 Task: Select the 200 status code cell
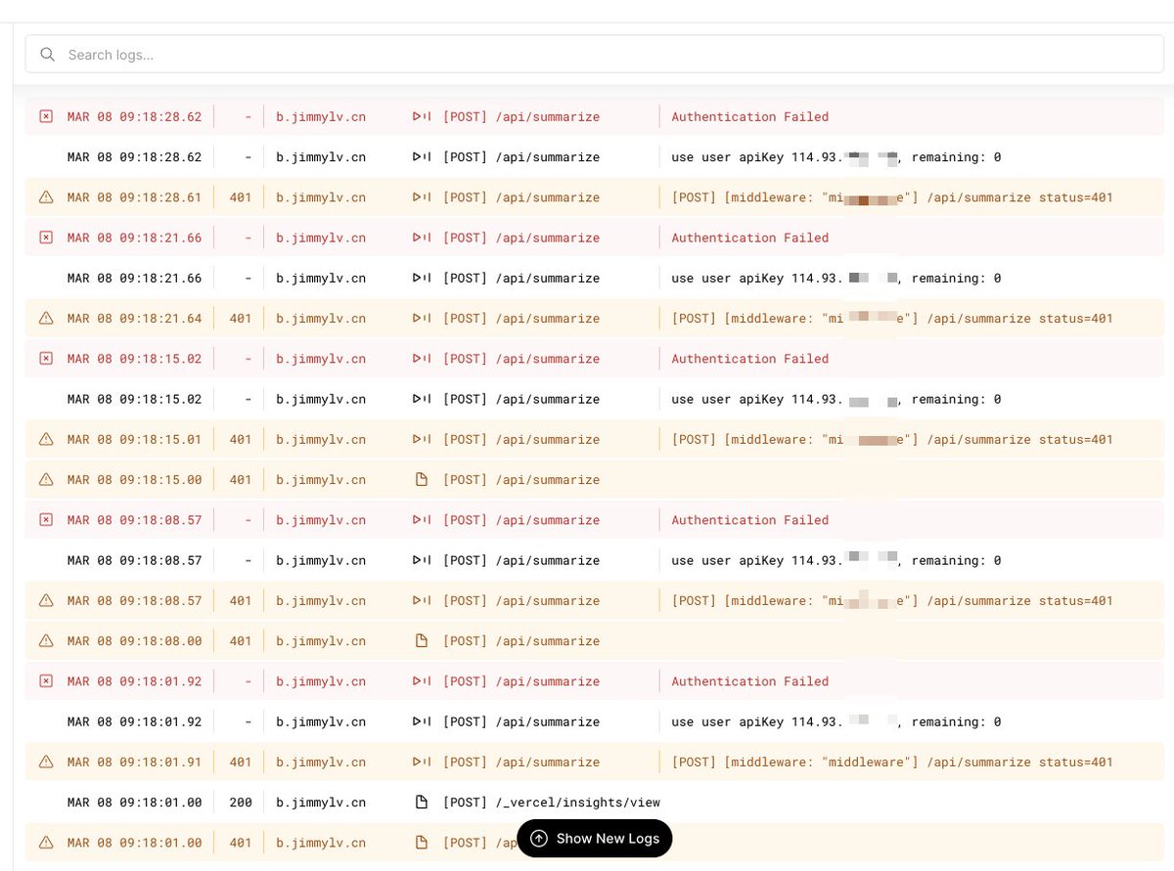click(241, 803)
